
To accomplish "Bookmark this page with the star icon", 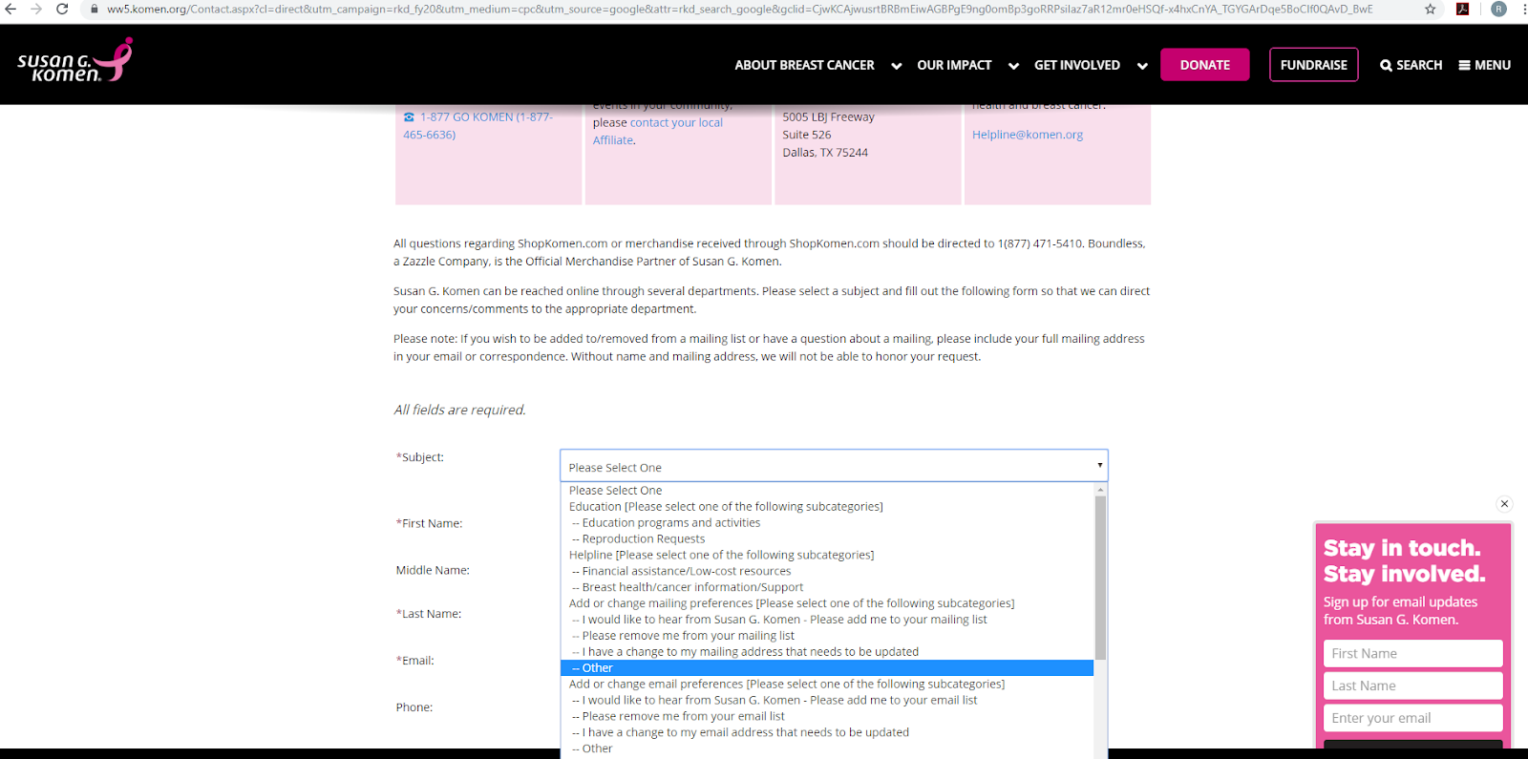I will click(1430, 9).
